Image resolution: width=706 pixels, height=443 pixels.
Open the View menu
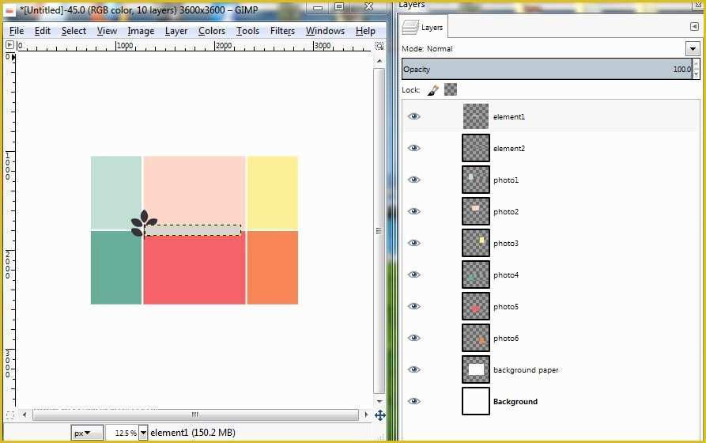pyautogui.click(x=107, y=31)
